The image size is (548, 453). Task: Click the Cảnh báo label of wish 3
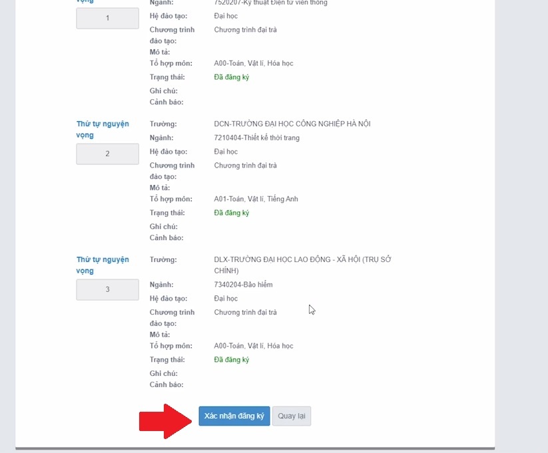166,384
